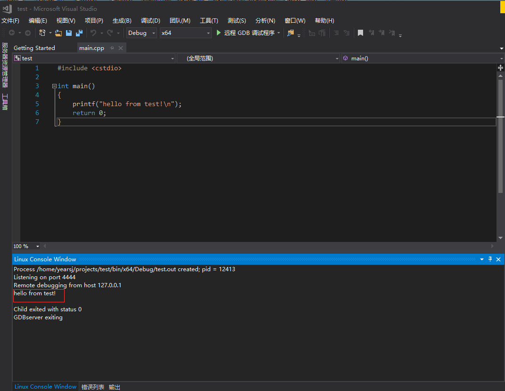
Task: Open the x64 platform dropdown
Action: click(x=185, y=33)
